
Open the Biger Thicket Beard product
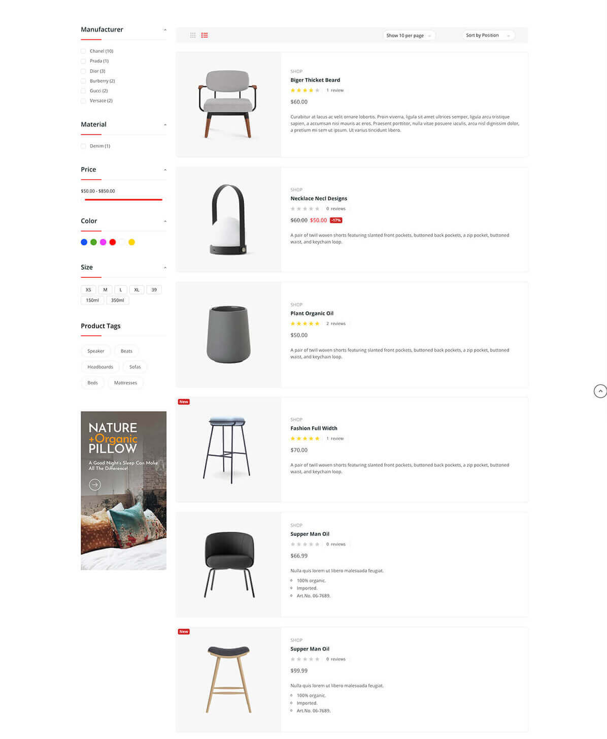[315, 80]
